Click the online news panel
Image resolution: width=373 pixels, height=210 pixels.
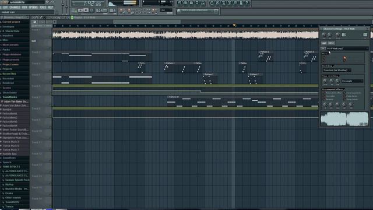pos(198,11)
